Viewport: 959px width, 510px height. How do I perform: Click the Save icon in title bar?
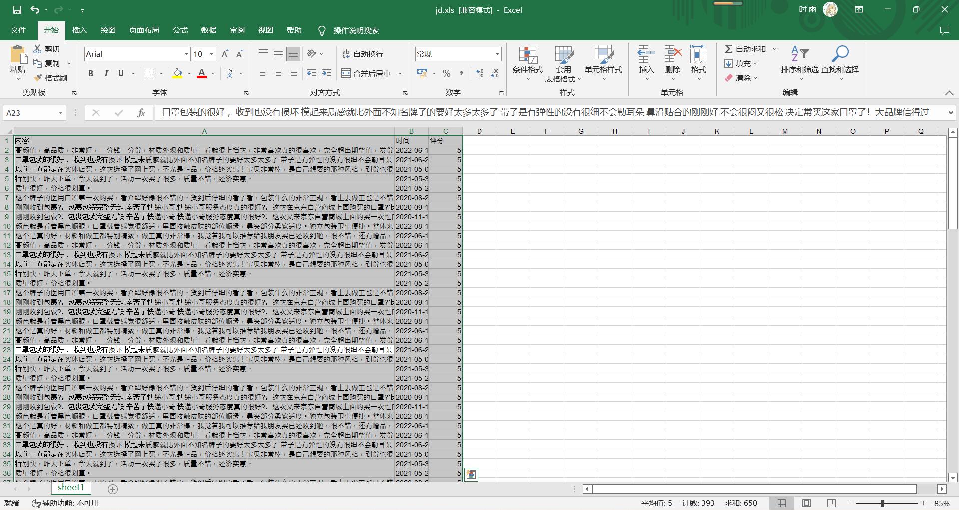click(17, 10)
